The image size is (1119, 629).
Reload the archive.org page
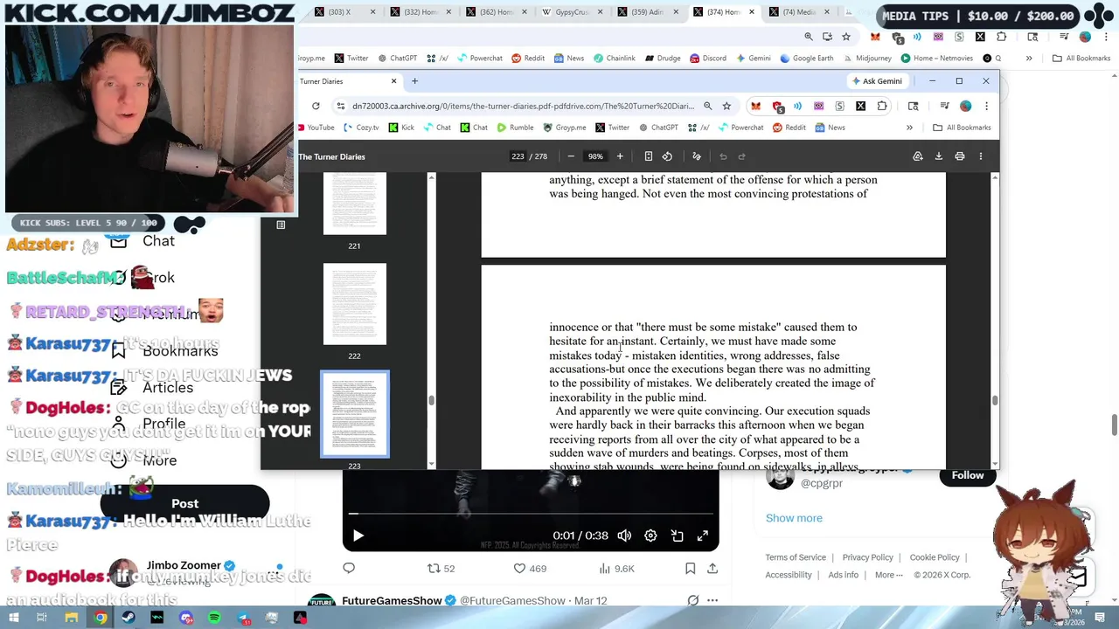point(316,106)
